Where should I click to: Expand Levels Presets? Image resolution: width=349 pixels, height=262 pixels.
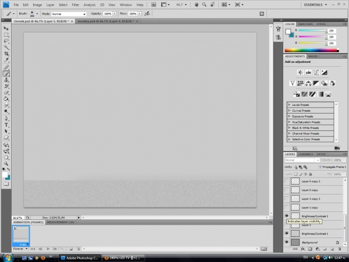(289, 104)
